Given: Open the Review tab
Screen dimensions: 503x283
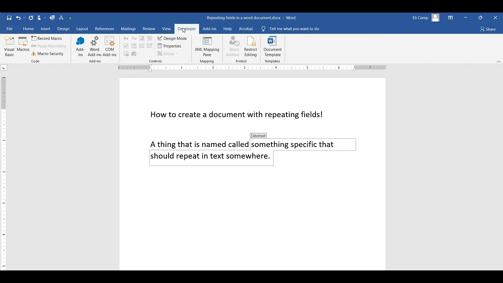Looking at the screenshot, I should (149, 29).
